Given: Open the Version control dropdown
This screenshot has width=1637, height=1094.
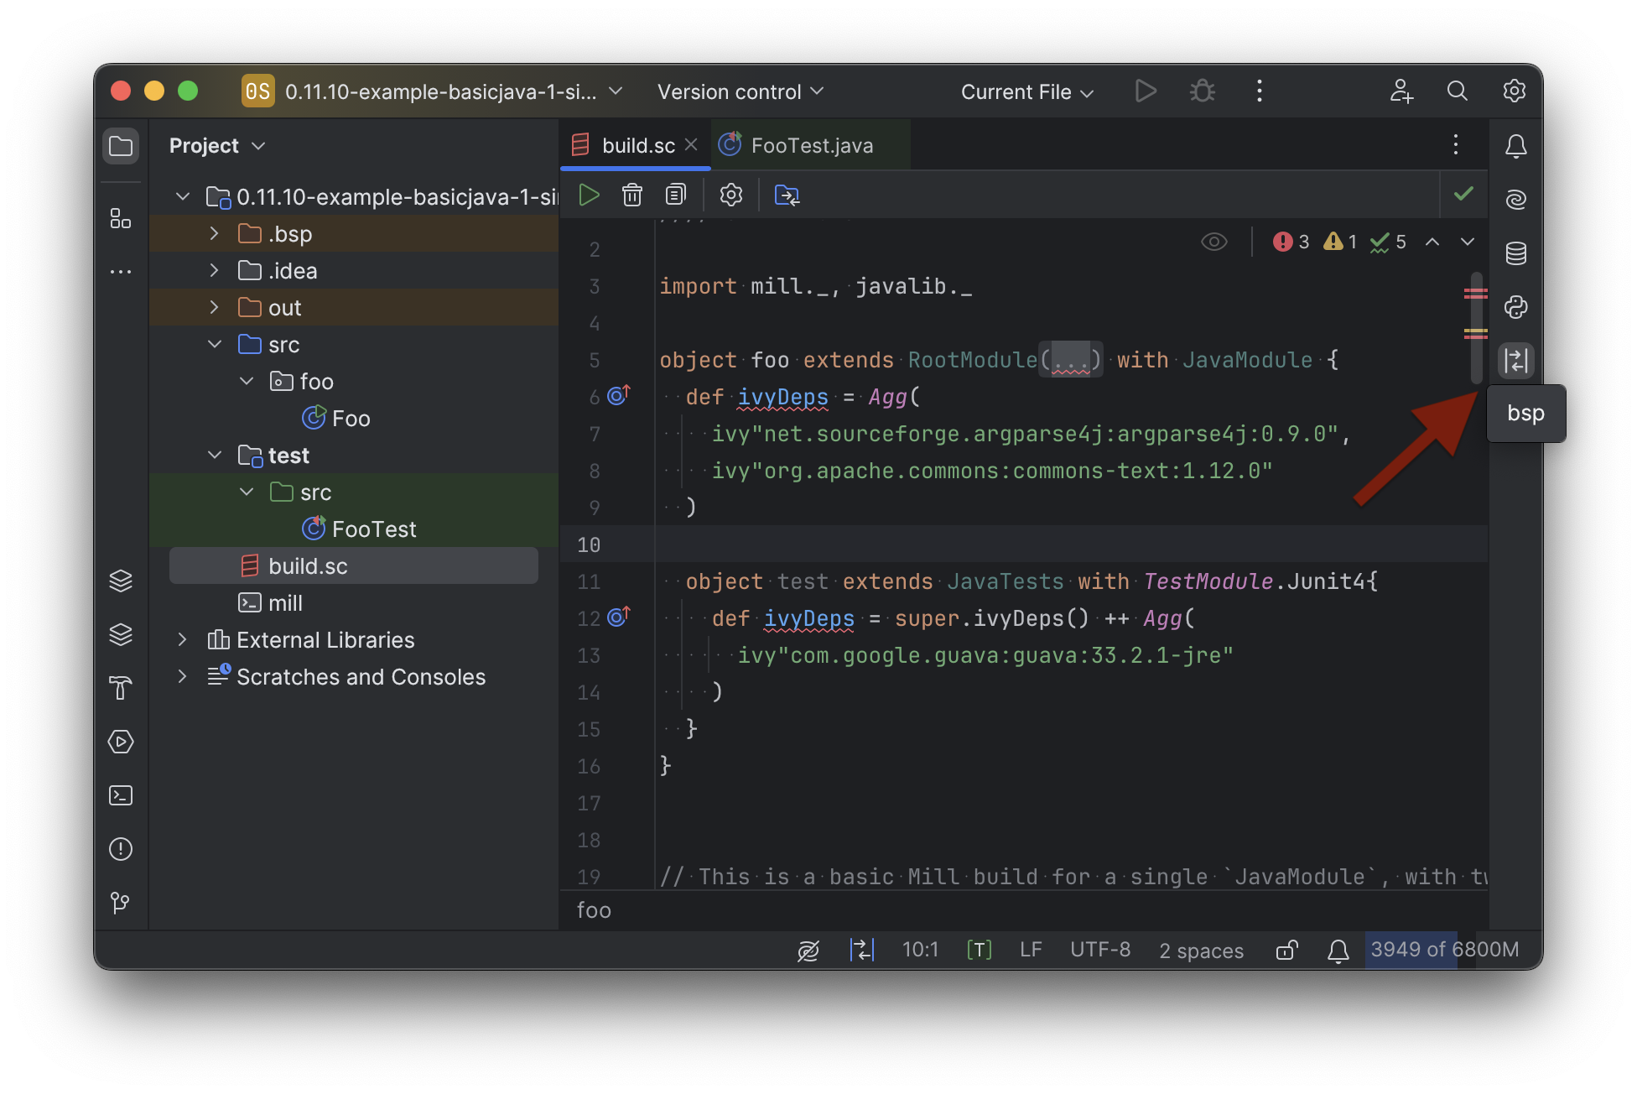Looking at the screenshot, I should click(741, 91).
